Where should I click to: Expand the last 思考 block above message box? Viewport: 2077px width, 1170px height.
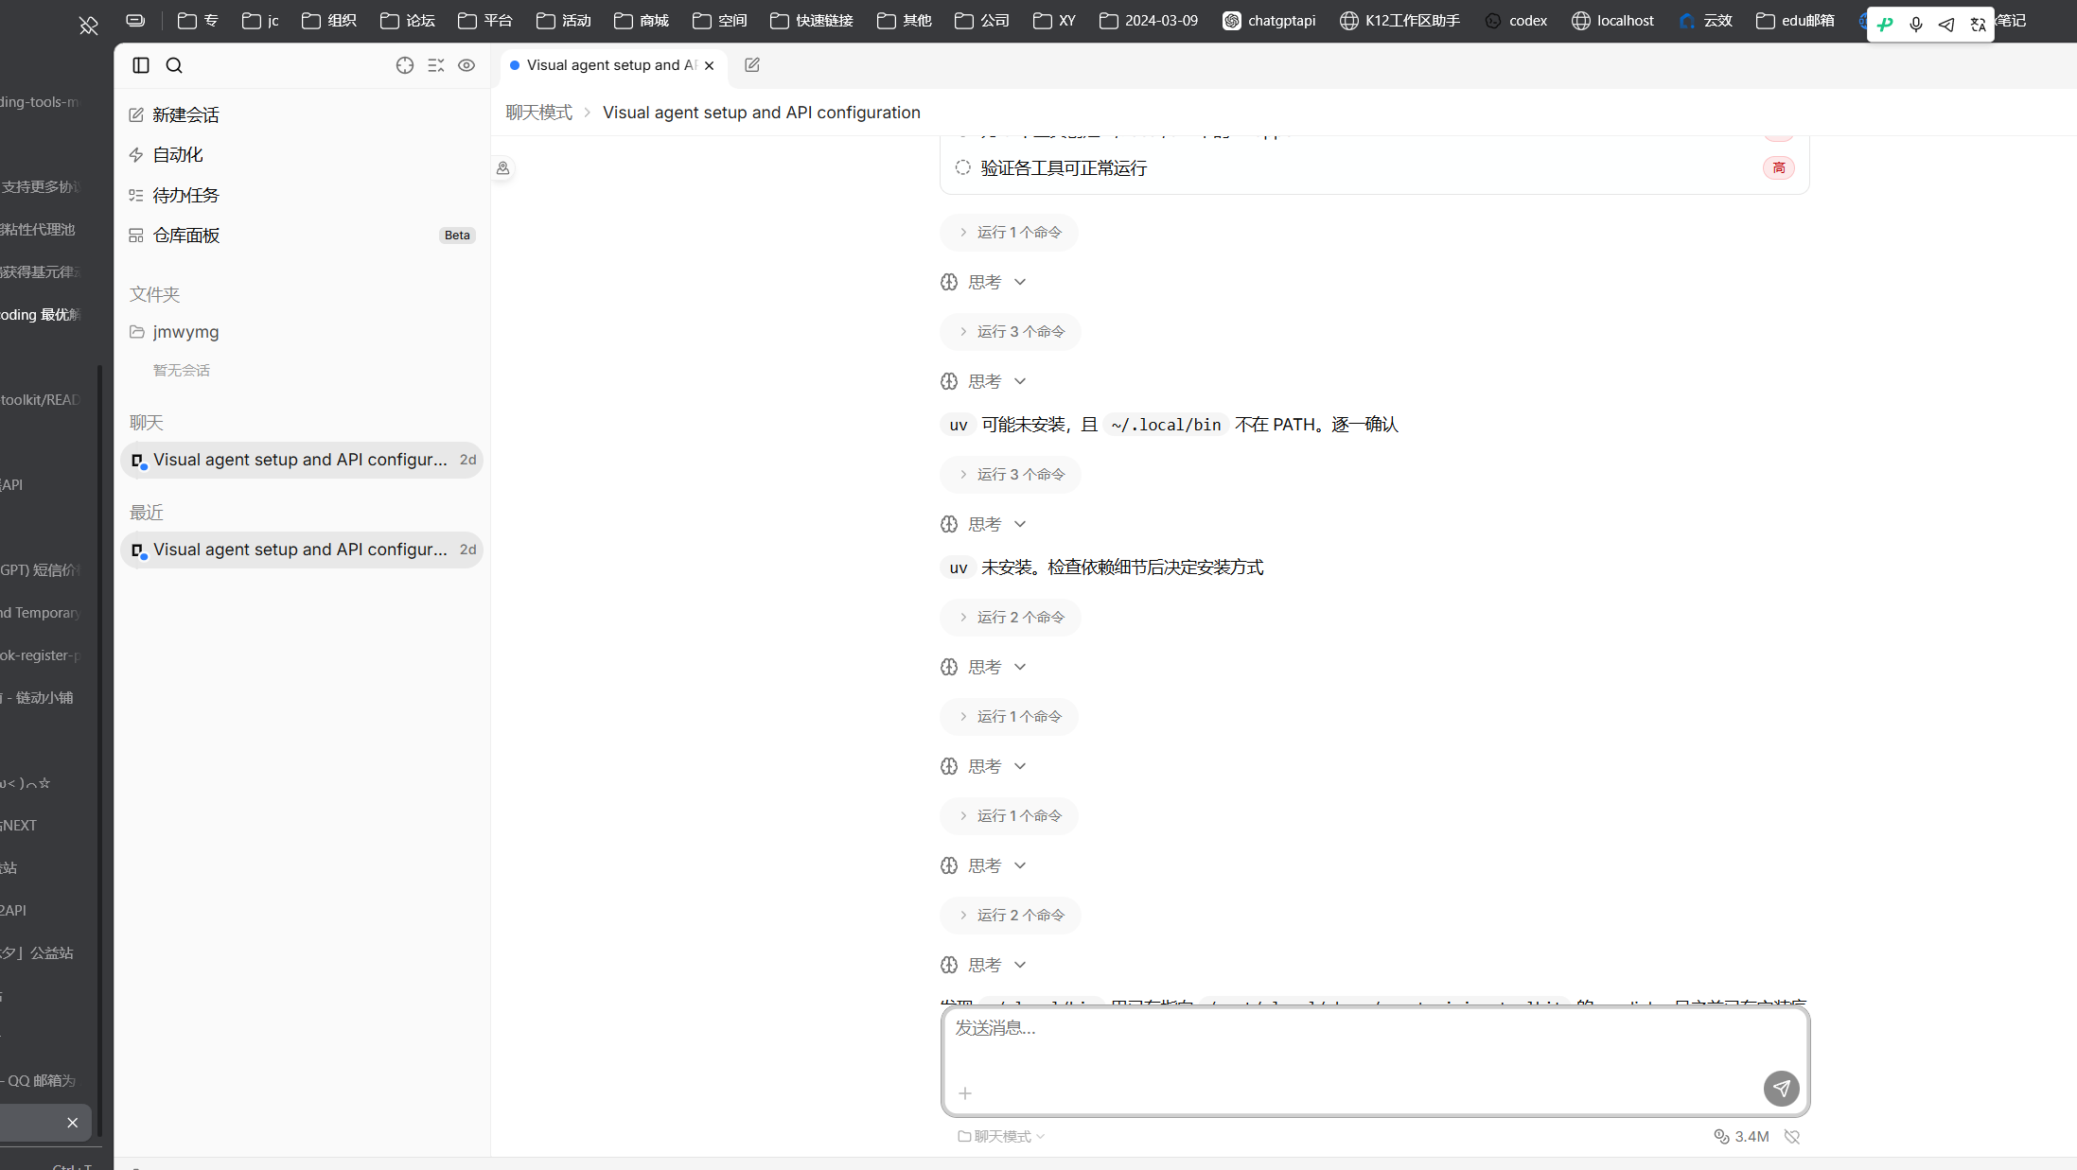click(983, 965)
